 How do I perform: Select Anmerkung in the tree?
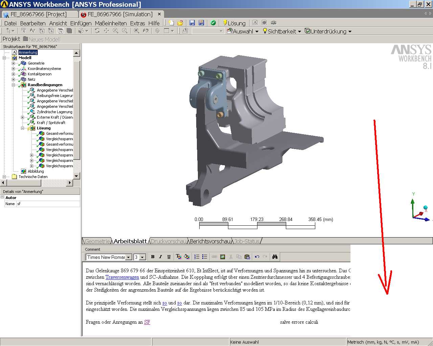28,52
